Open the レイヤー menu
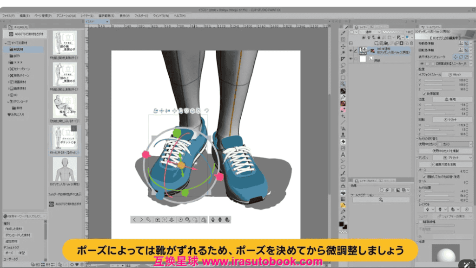Image resolution: width=476 pixels, height=268 pixels. (x=86, y=15)
